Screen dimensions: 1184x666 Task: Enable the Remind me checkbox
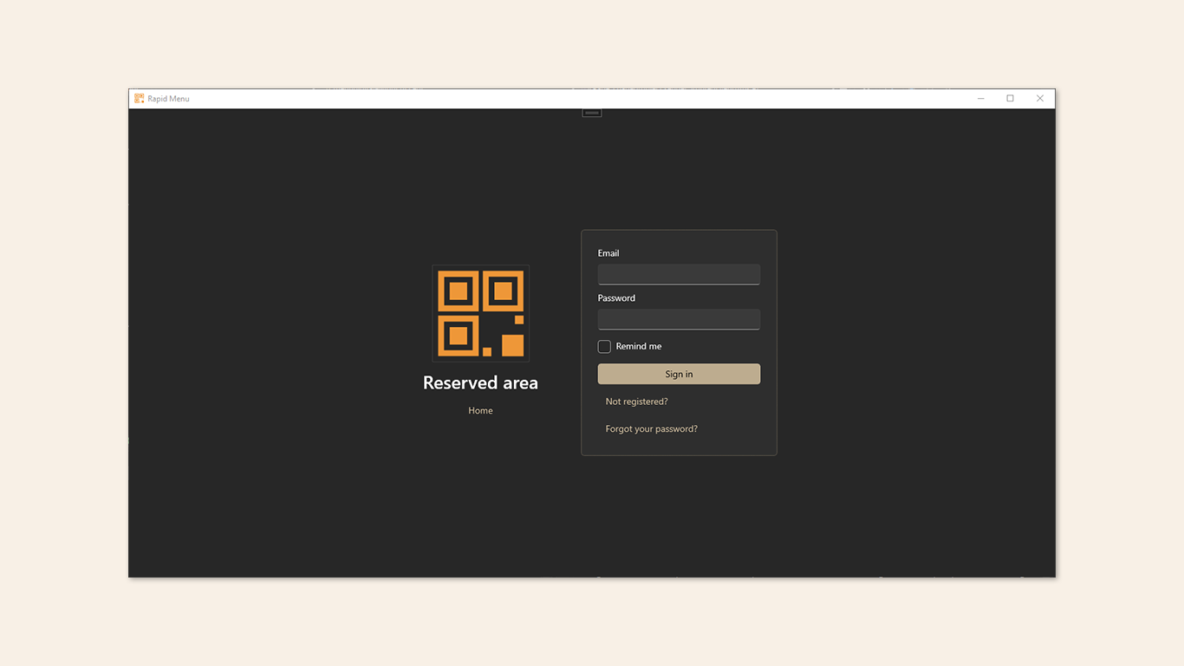click(x=604, y=347)
